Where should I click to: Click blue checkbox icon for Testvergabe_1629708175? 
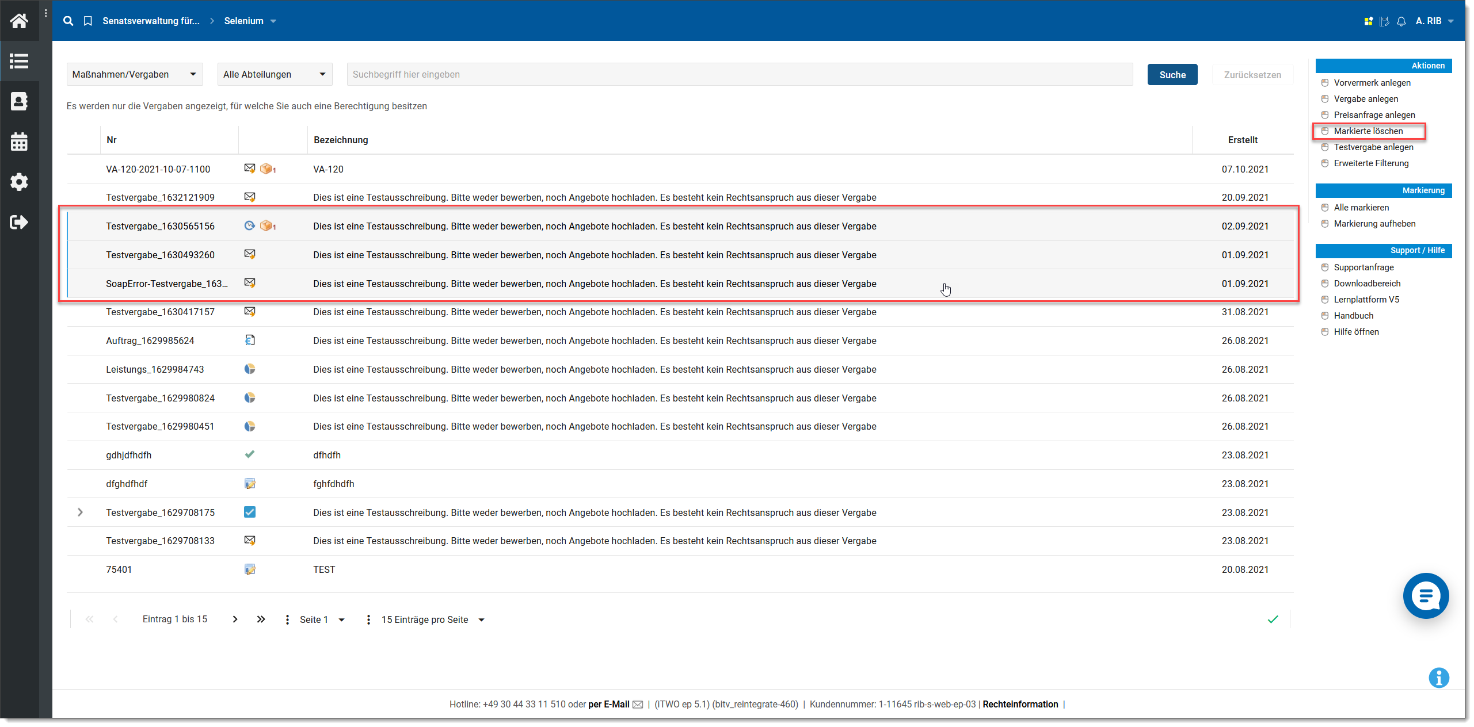pos(249,512)
